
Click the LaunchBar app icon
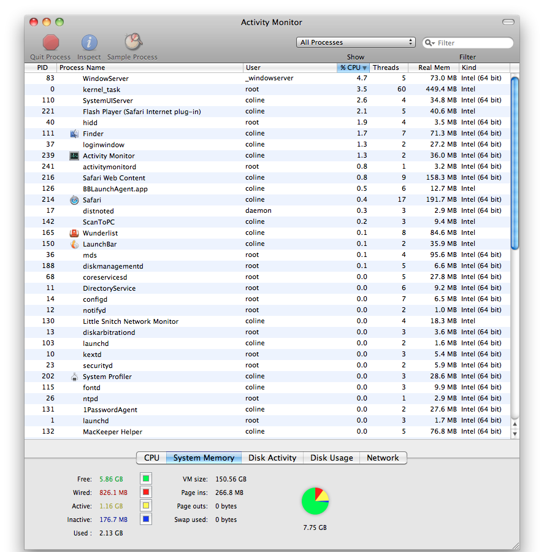[x=74, y=244]
